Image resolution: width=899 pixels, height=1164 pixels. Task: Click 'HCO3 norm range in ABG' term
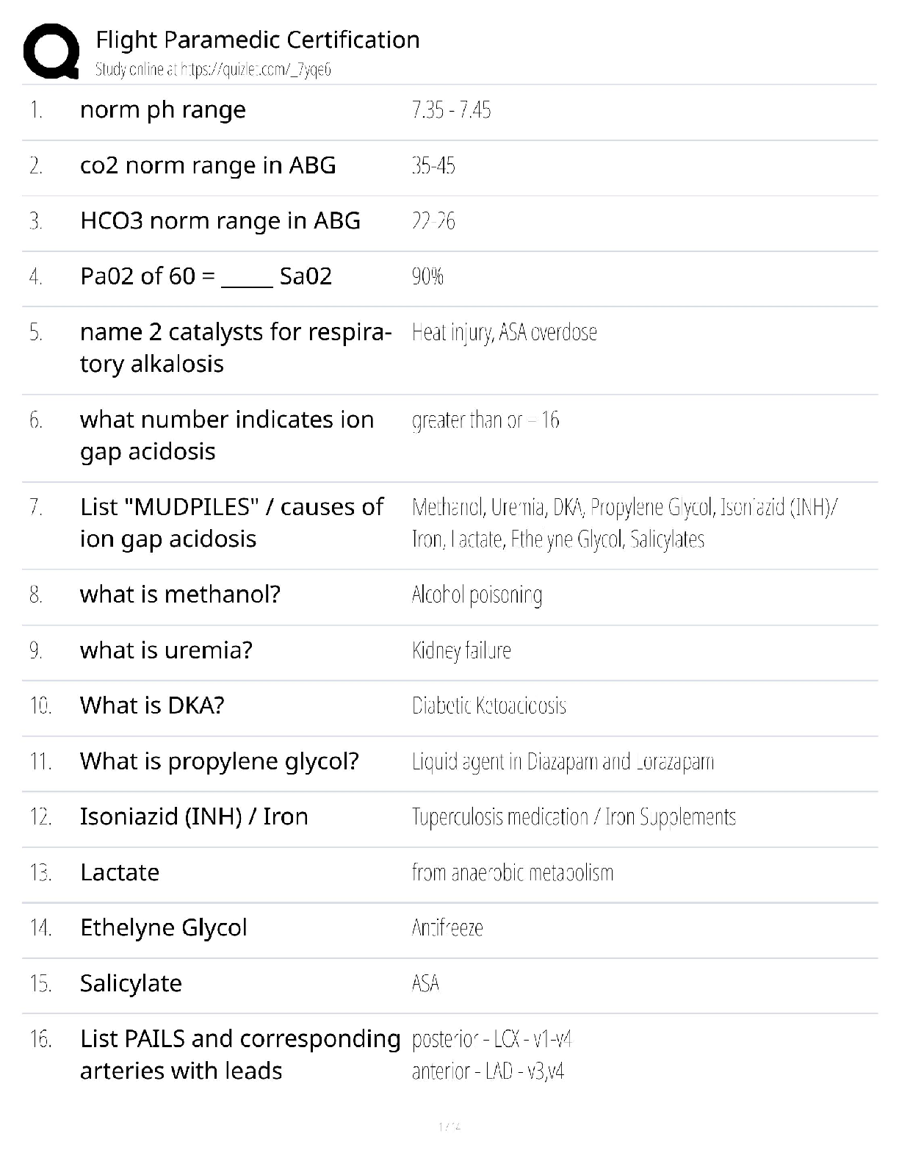coord(220,220)
